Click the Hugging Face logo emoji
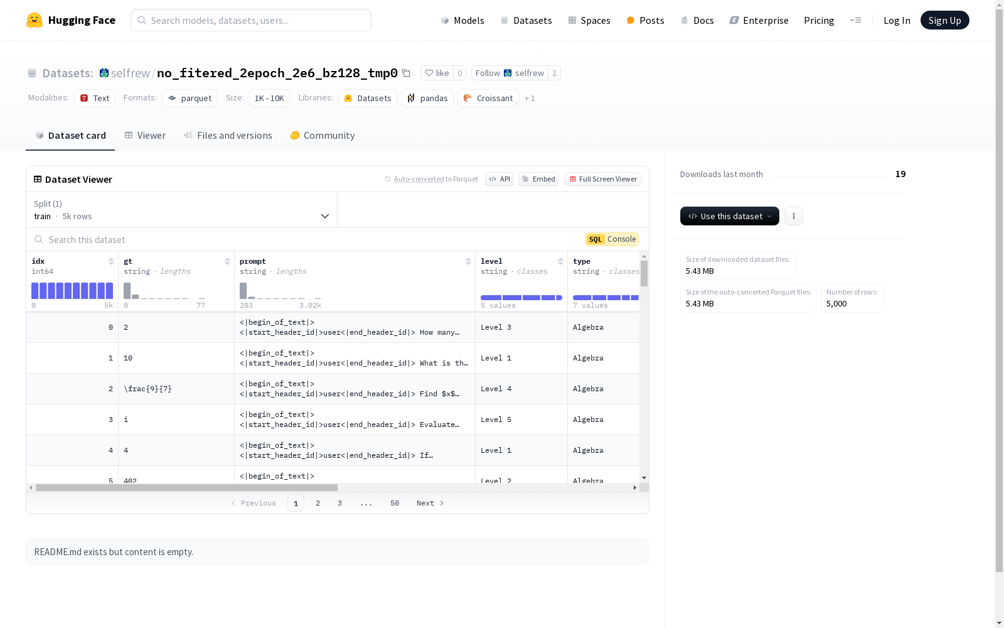The image size is (1004, 628). (x=35, y=20)
